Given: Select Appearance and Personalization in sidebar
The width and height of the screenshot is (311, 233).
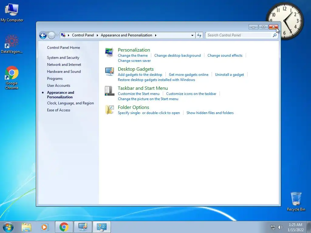Looking at the screenshot, I should [60, 95].
